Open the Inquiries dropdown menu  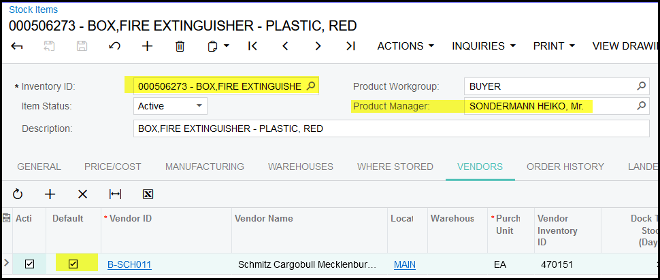point(483,46)
